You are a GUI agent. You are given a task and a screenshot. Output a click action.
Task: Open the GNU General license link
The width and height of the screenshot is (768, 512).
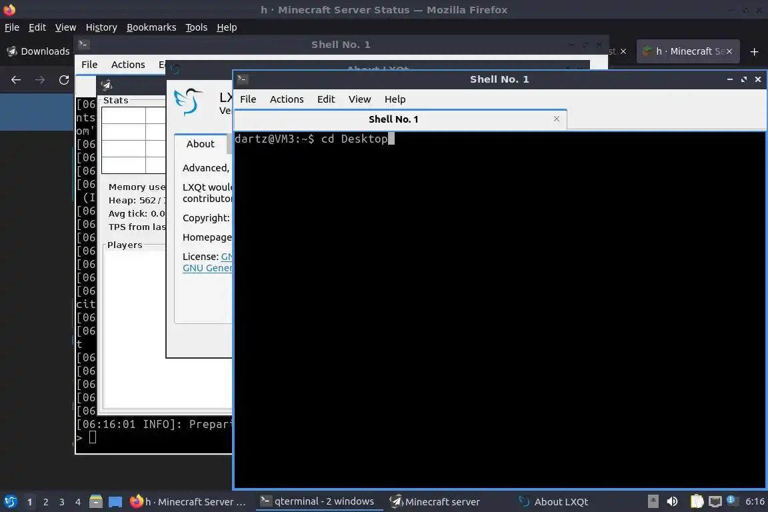(x=207, y=268)
